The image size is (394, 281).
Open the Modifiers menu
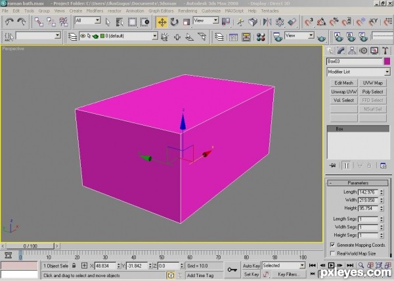pos(95,11)
